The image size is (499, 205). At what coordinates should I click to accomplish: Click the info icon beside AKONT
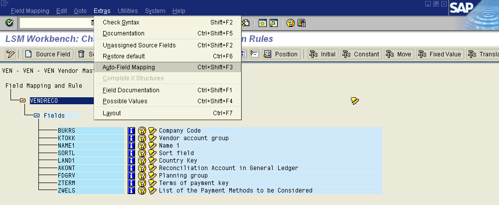(132, 168)
